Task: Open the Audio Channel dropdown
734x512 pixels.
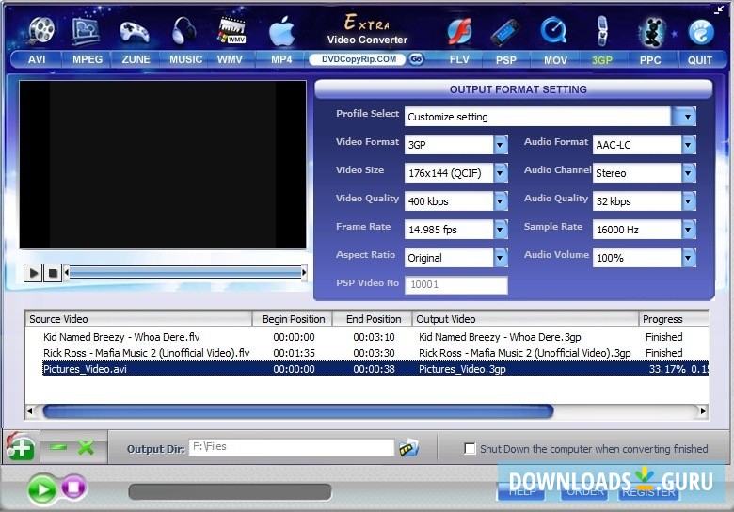Action: point(689,173)
